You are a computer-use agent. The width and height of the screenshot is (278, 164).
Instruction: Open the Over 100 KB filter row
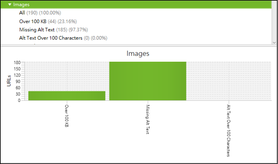(48, 21)
